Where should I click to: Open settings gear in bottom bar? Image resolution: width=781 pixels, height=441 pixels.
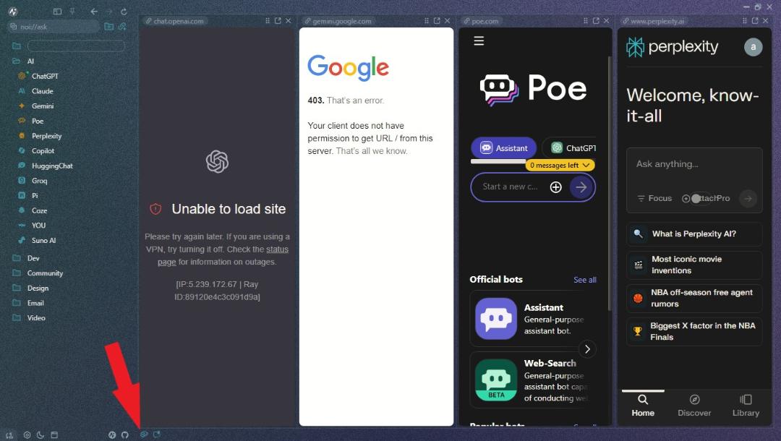pyautogui.click(x=27, y=434)
